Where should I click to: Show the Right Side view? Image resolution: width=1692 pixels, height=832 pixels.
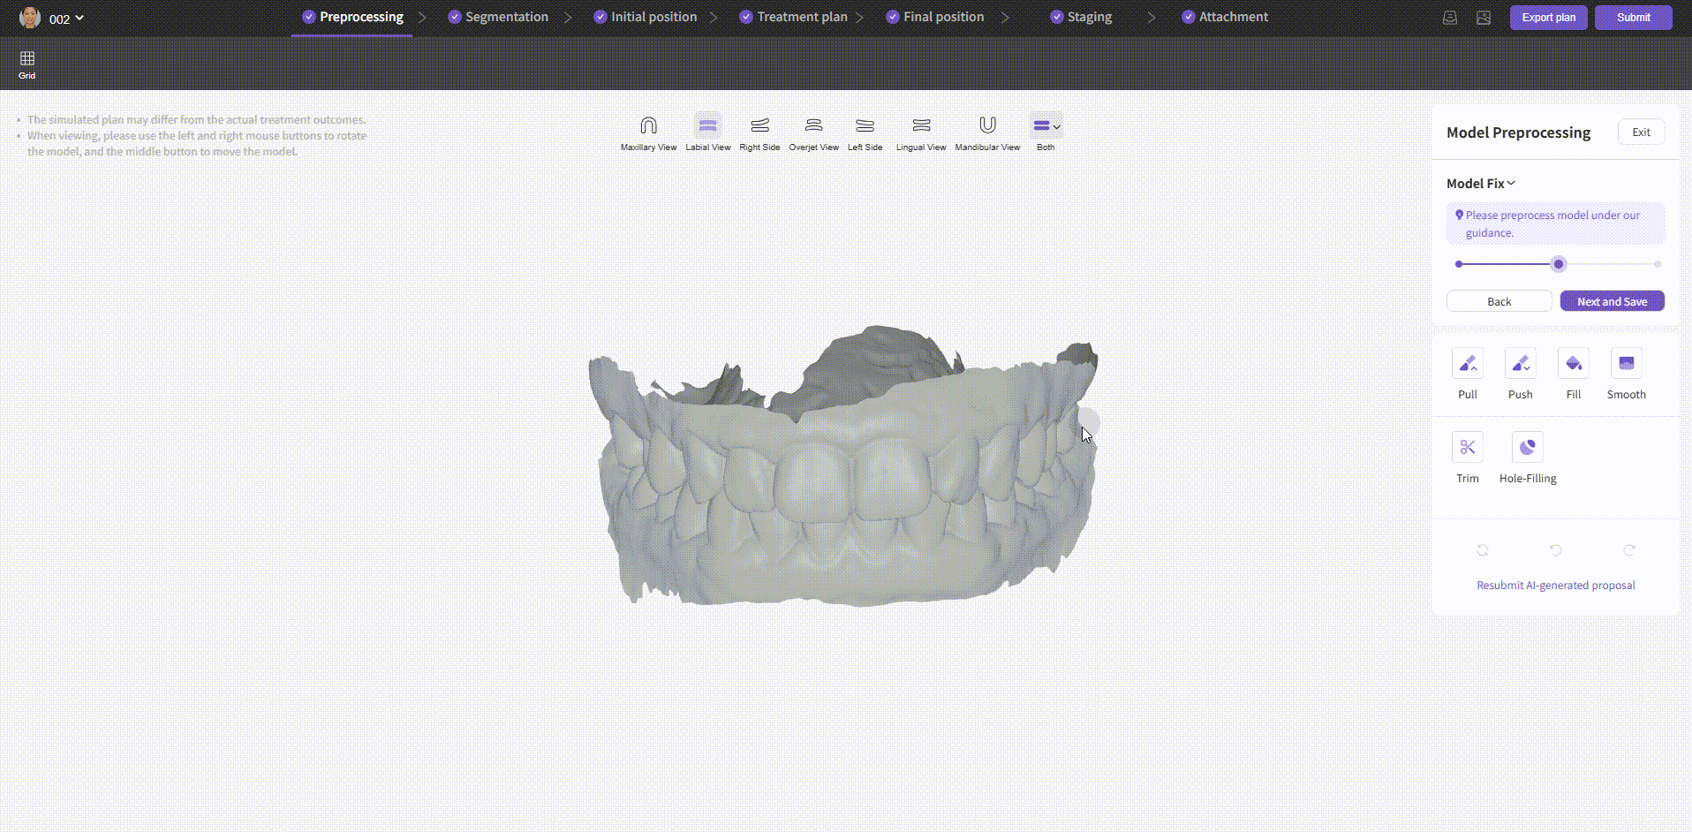point(759,133)
